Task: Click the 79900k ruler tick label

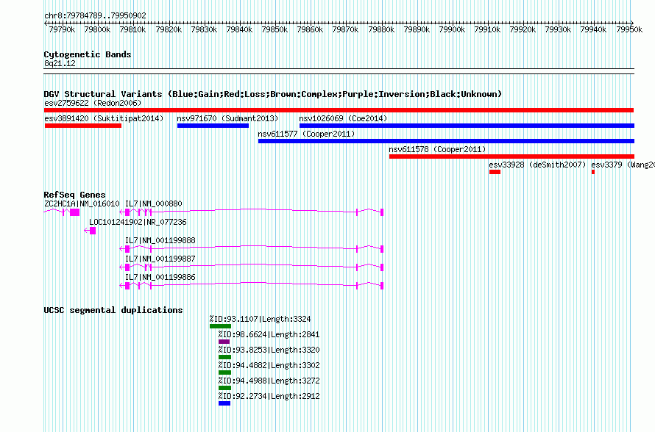Action: 452,29
